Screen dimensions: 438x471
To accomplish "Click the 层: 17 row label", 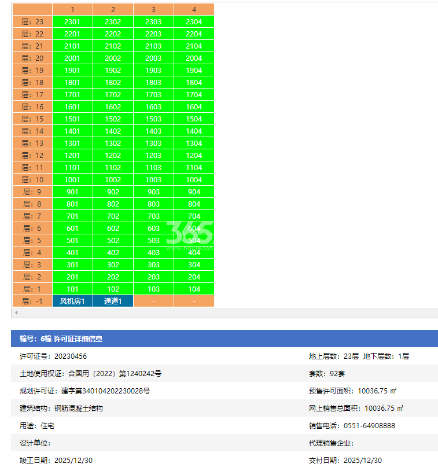I will (x=32, y=95).
